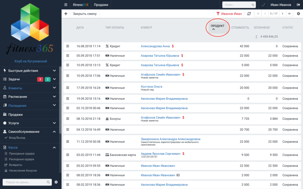
Task: Open Приходные ордера under Касса
Action: [x=22, y=154]
